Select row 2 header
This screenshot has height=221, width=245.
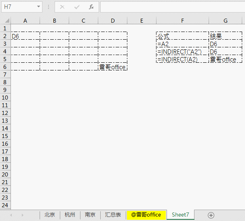coord(5,36)
